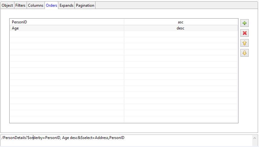
Task: Open the Expands tab
Action: (x=66, y=5)
